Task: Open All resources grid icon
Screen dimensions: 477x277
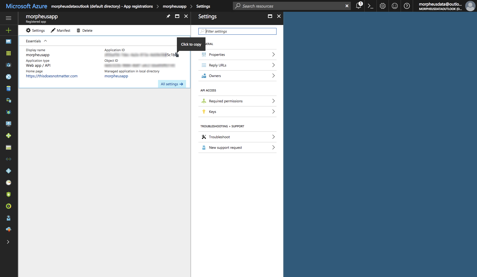Action: click(9, 53)
